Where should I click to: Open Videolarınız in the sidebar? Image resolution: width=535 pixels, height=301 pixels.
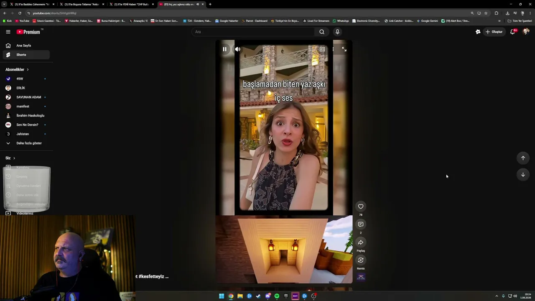click(26, 213)
